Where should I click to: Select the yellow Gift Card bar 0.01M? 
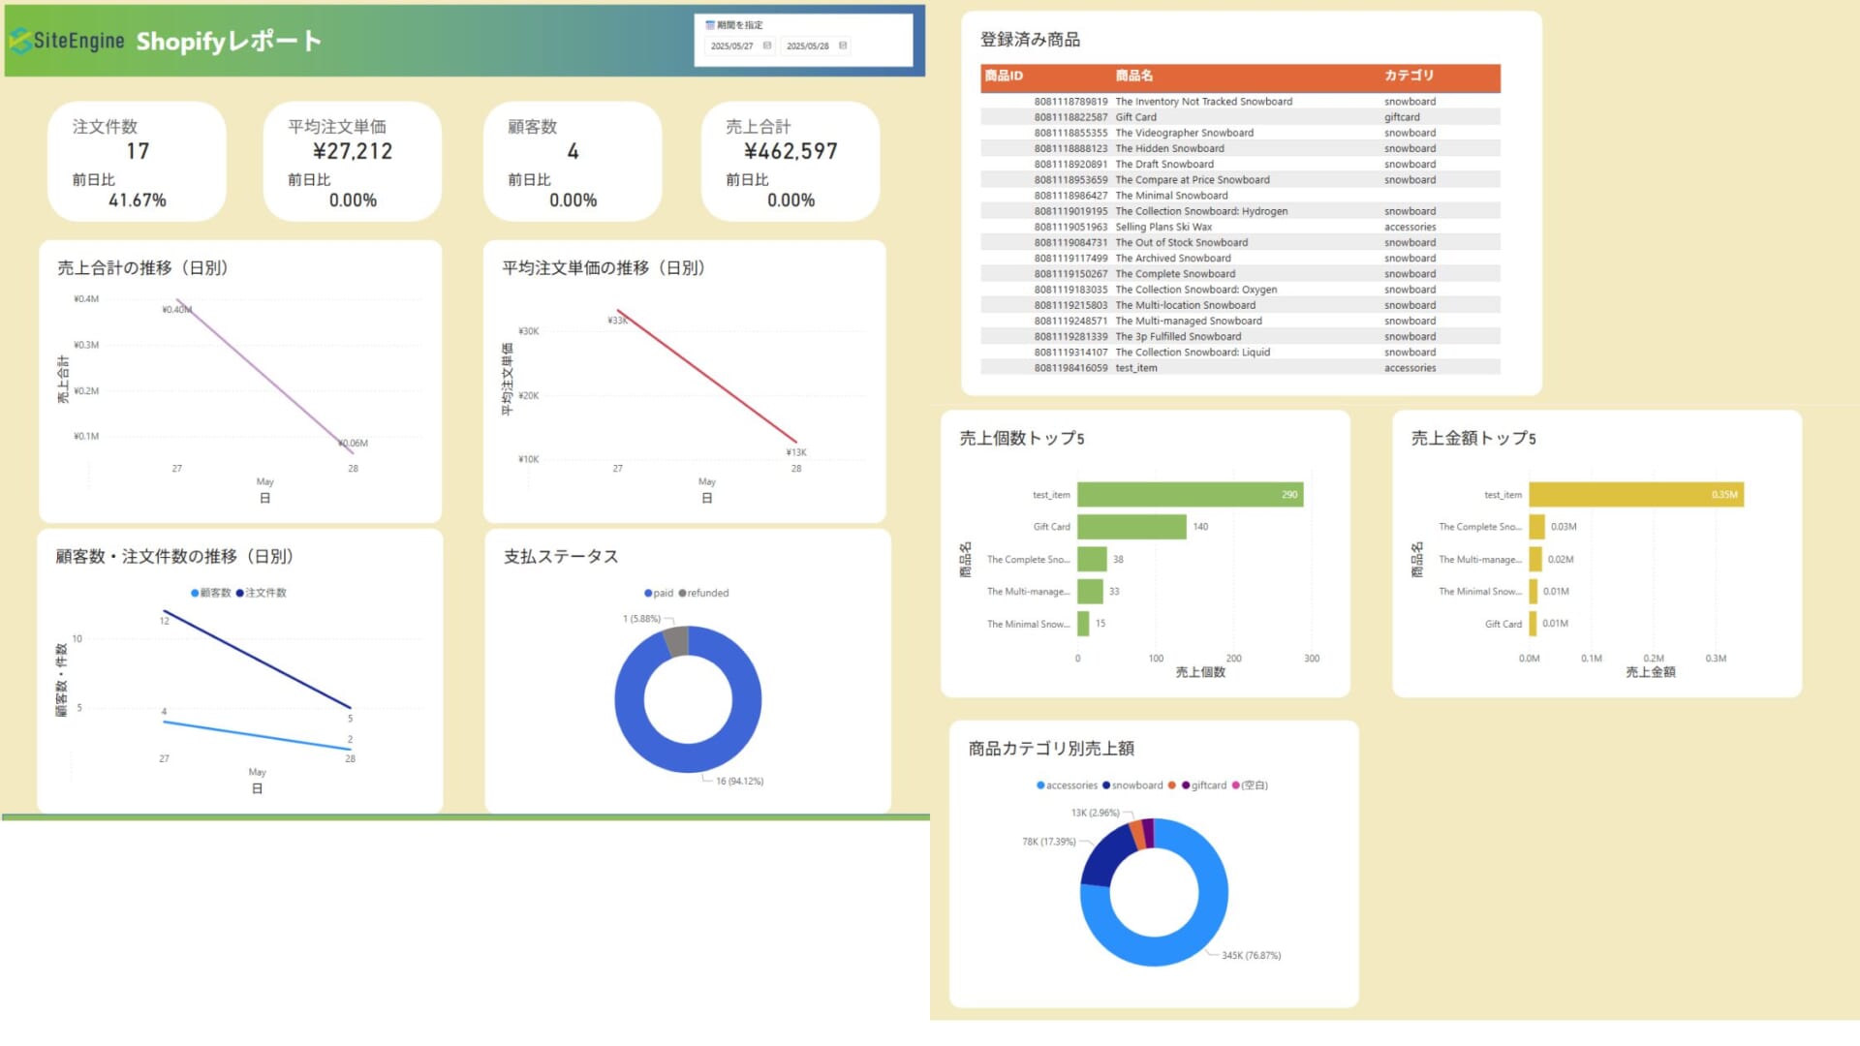[1533, 624]
